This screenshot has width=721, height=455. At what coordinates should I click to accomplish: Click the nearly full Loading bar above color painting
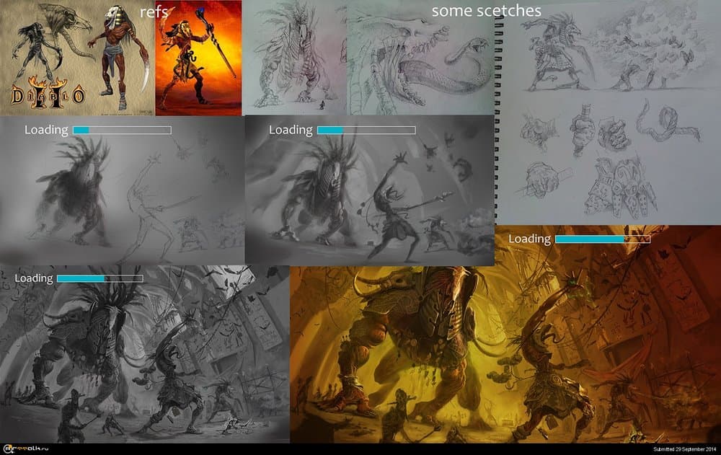coord(603,239)
